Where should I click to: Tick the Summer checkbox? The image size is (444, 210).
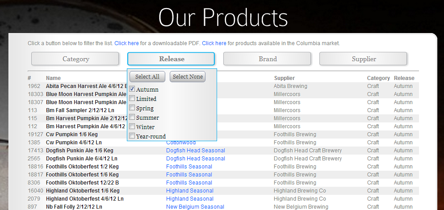132,117
